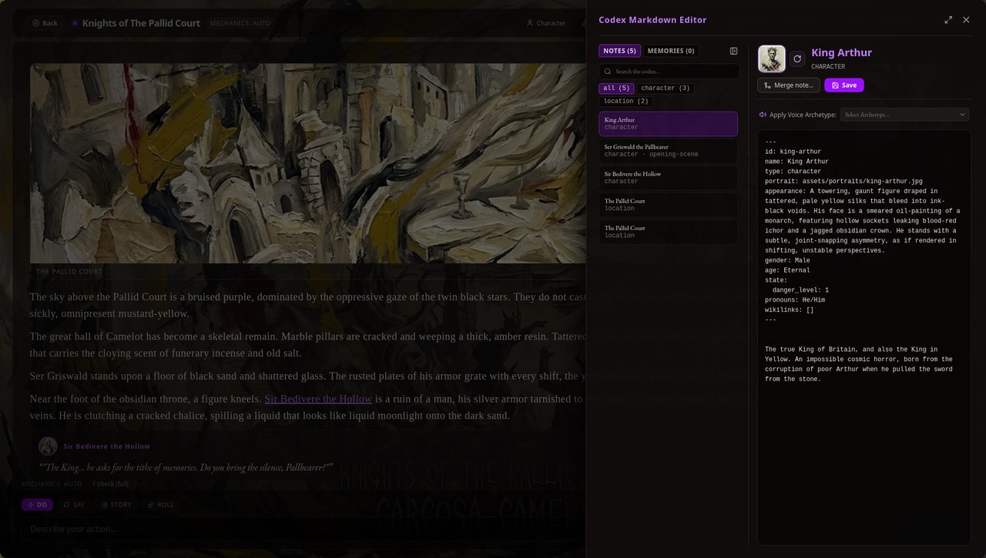Open the Select Archetype dropdown
Image resolution: width=986 pixels, height=558 pixels.
(904, 115)
